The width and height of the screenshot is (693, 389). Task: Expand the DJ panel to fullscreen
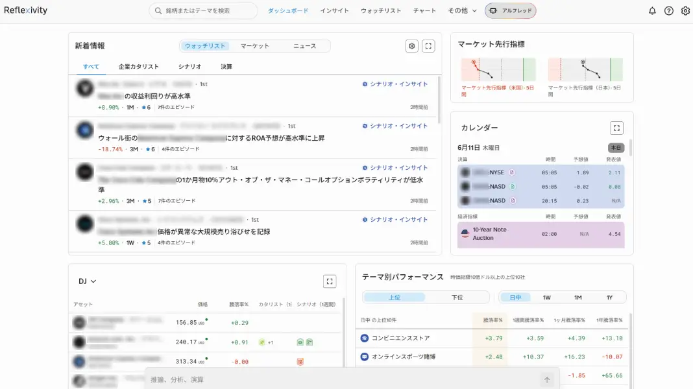pyautogui.click(x=330, y=281)
